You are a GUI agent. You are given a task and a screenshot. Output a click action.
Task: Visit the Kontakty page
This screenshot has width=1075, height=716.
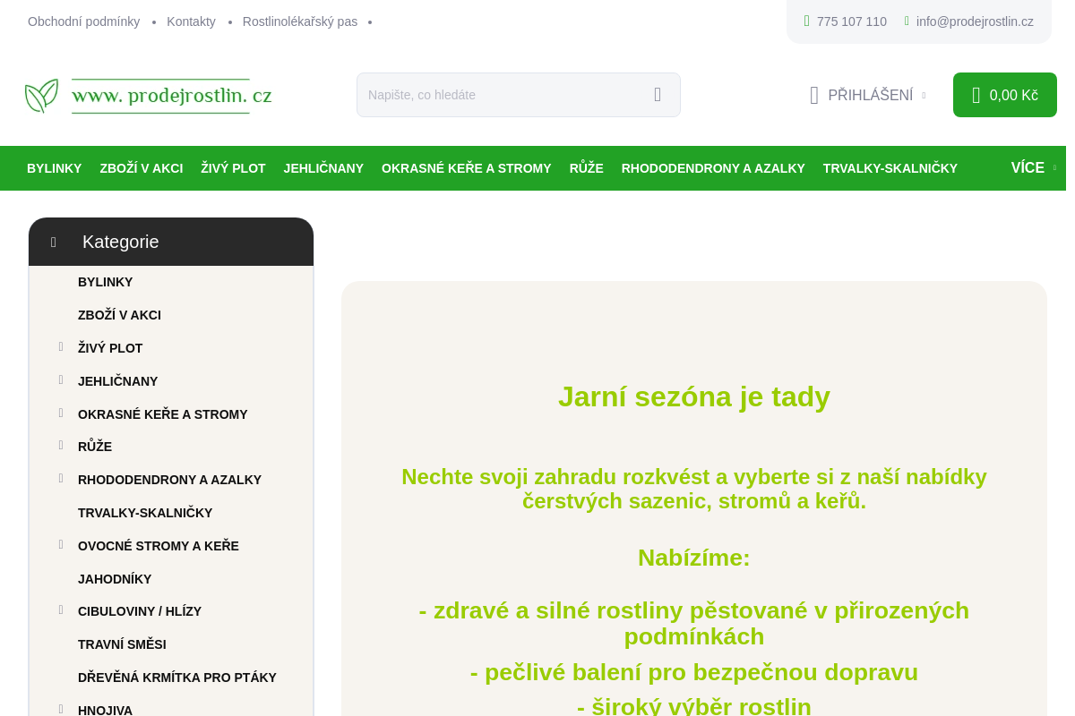(x=191, y=21)
